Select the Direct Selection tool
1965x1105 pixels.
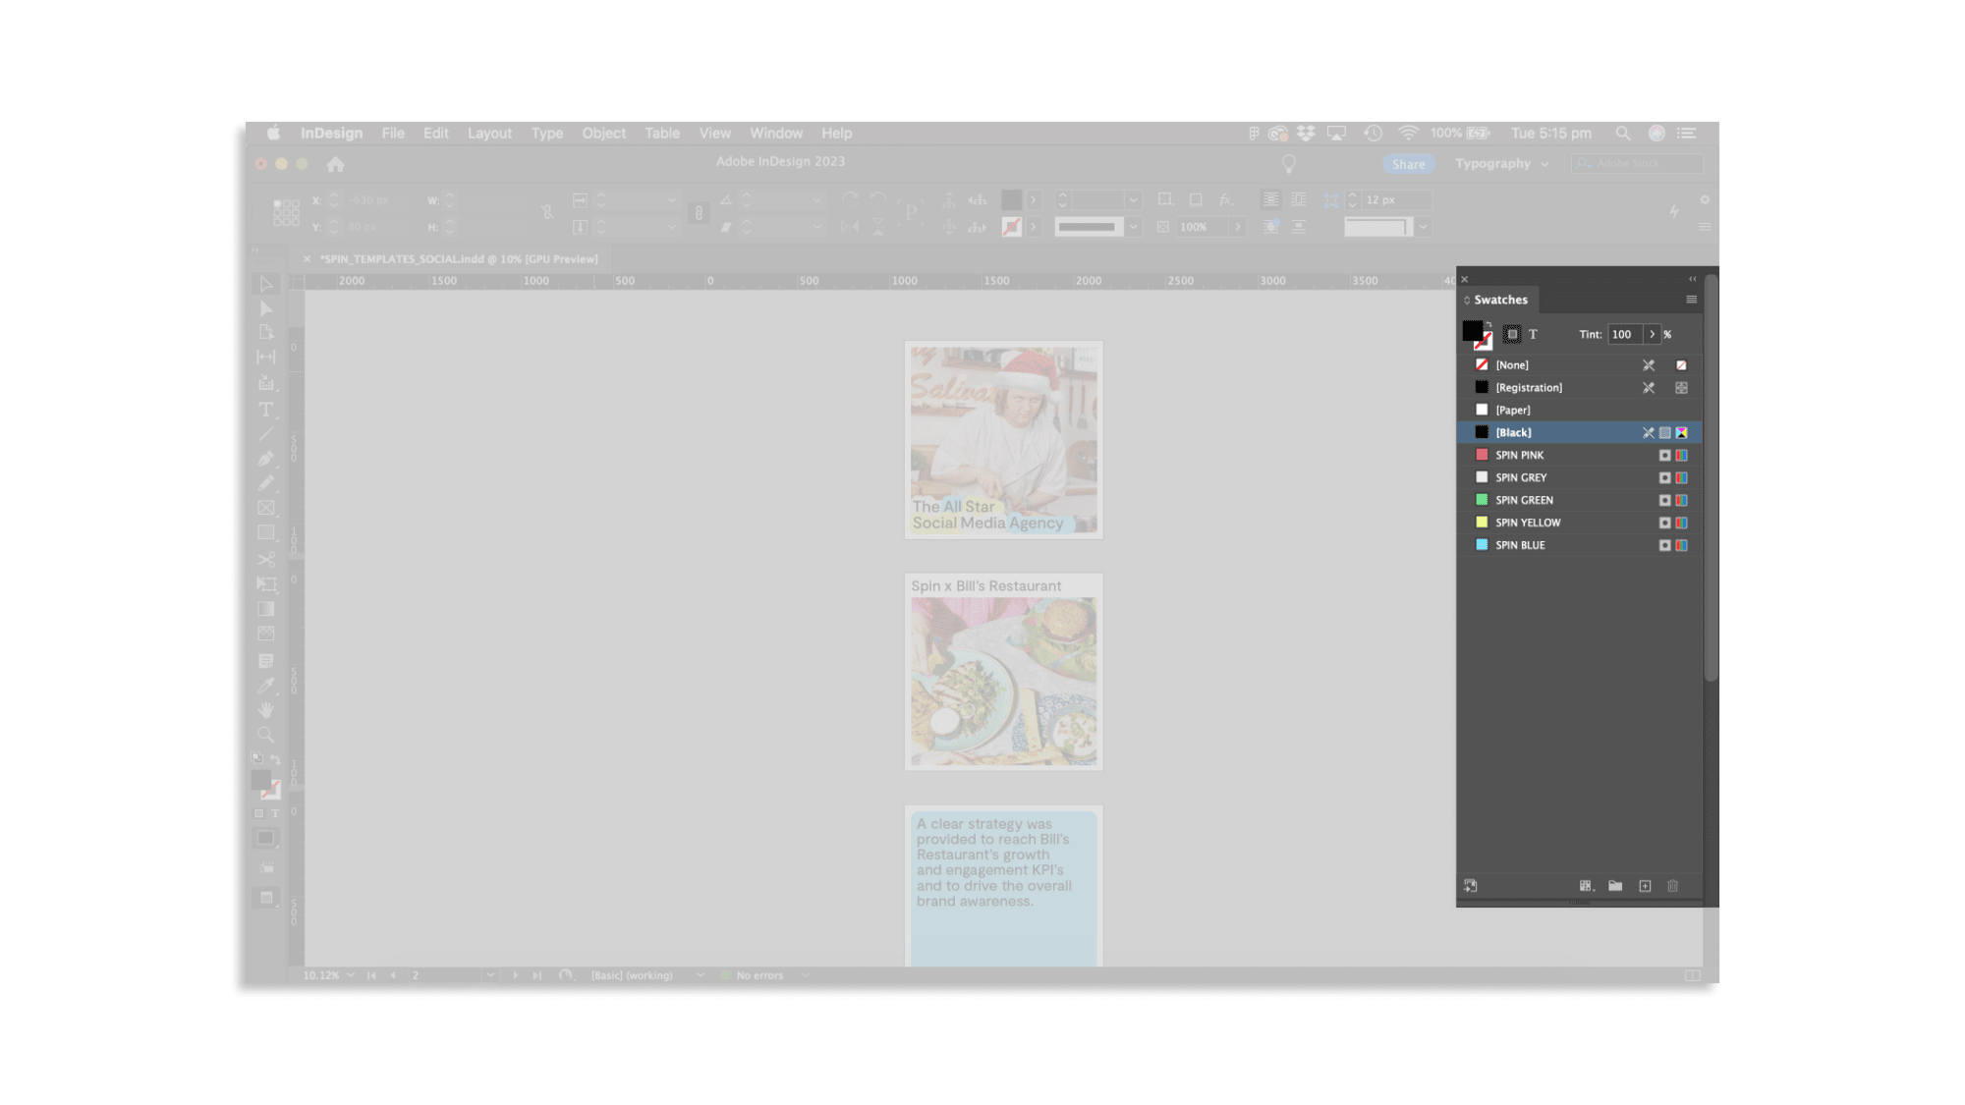(266, 308)
